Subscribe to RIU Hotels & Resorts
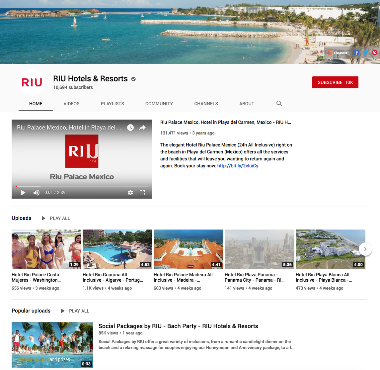Screen dimensions: 380x370 (x=335, y=82)
